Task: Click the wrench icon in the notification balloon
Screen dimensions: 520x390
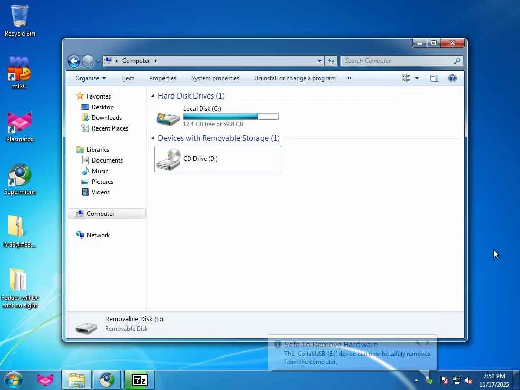Action: [x=418, y=343]
